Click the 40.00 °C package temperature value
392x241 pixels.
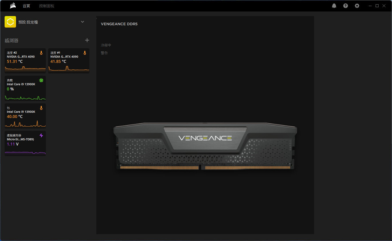15,116
